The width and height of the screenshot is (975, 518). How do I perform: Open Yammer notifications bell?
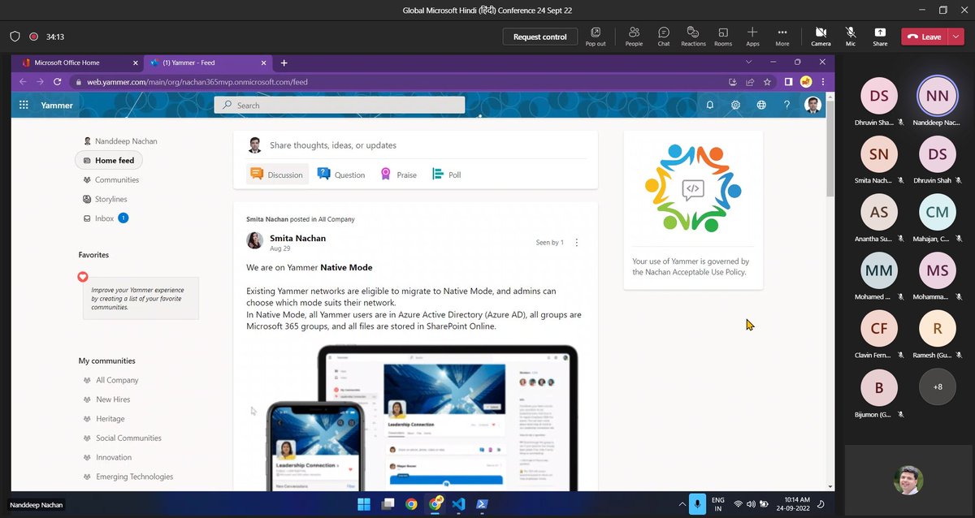tap(709, 105)
